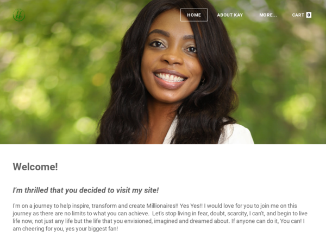View the CART link
Viewport: 326px width, 244px height.
pos(298,15)
